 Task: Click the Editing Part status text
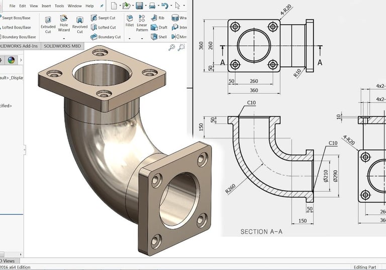point(364,267)
